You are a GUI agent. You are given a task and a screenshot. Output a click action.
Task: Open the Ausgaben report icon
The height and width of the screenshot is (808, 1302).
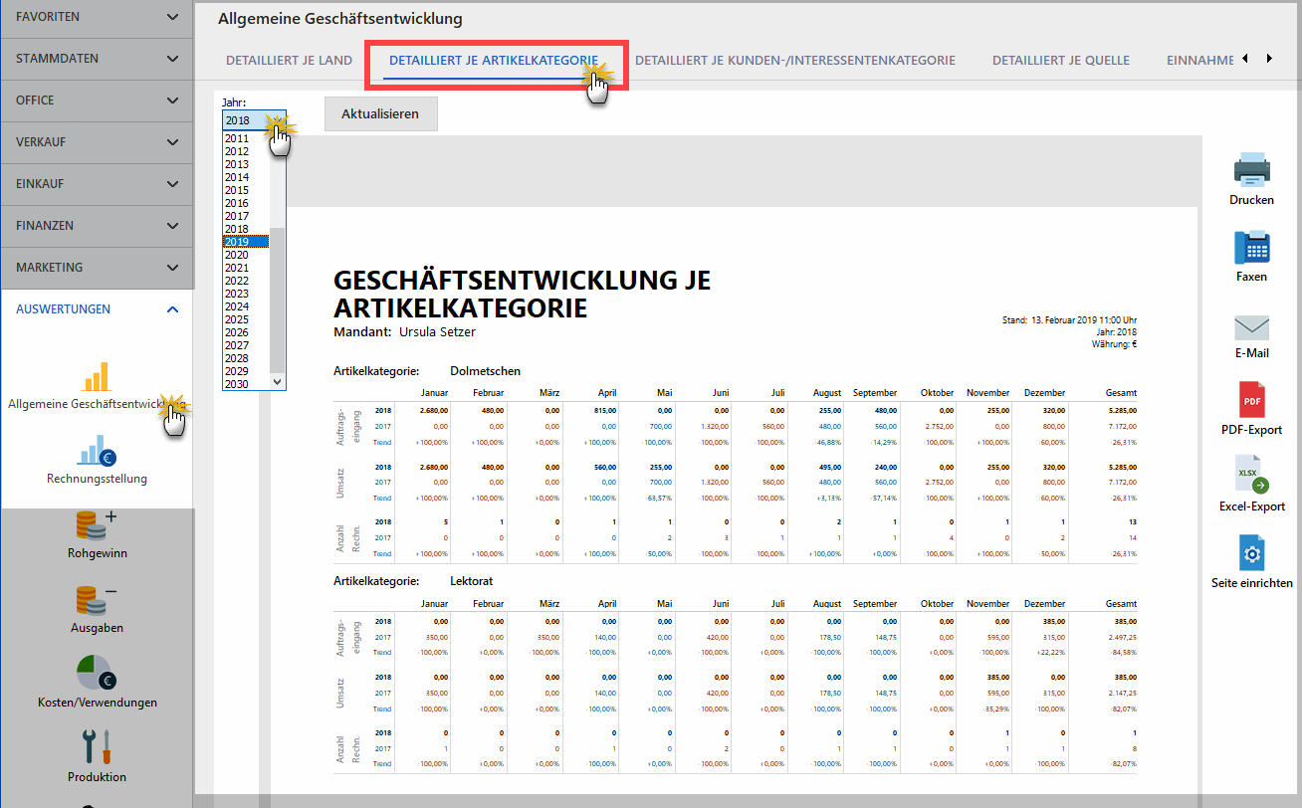(x=97, y=599)
